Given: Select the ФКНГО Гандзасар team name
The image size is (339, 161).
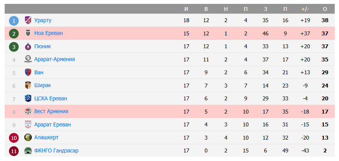Looking at the screenshot, I should point(56,150).
